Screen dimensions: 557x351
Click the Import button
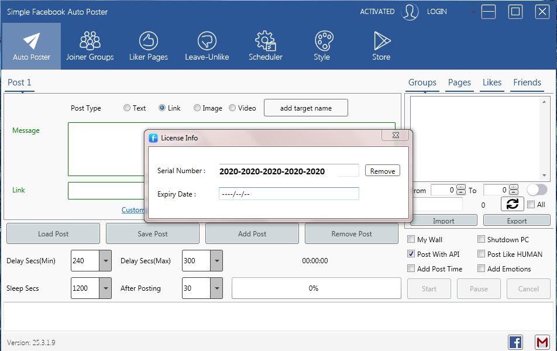tap(443, 221)
